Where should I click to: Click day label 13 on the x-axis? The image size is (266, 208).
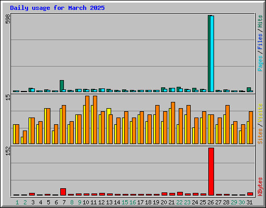pyautogui.click(x=109, y=202)
